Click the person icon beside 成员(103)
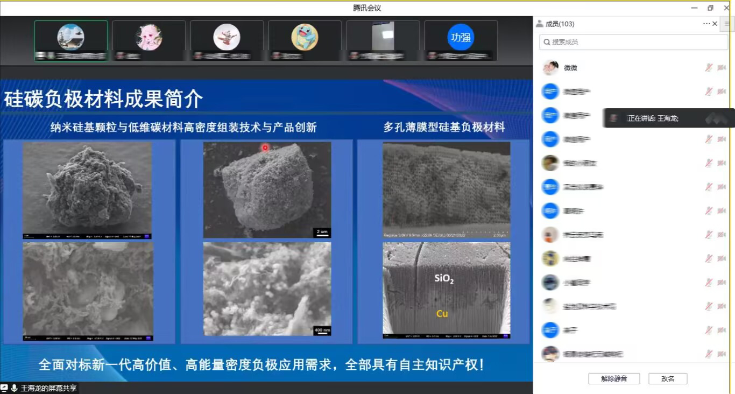This screenshot has height=394, width=735. (539, 24)
